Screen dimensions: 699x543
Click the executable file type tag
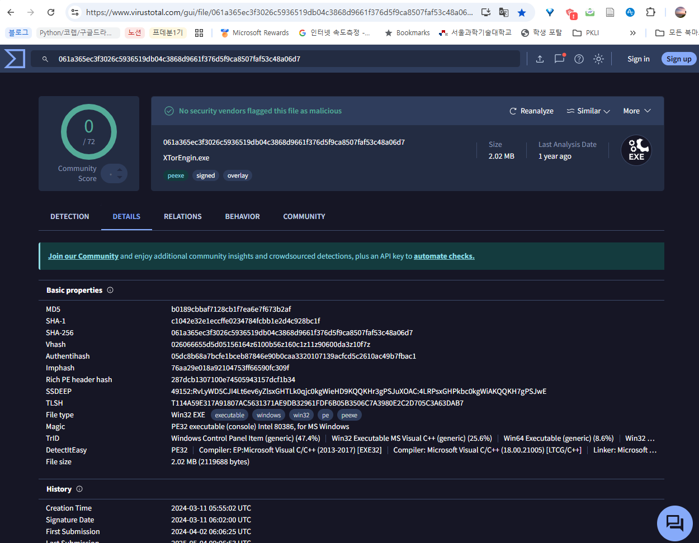coord(230,415)
